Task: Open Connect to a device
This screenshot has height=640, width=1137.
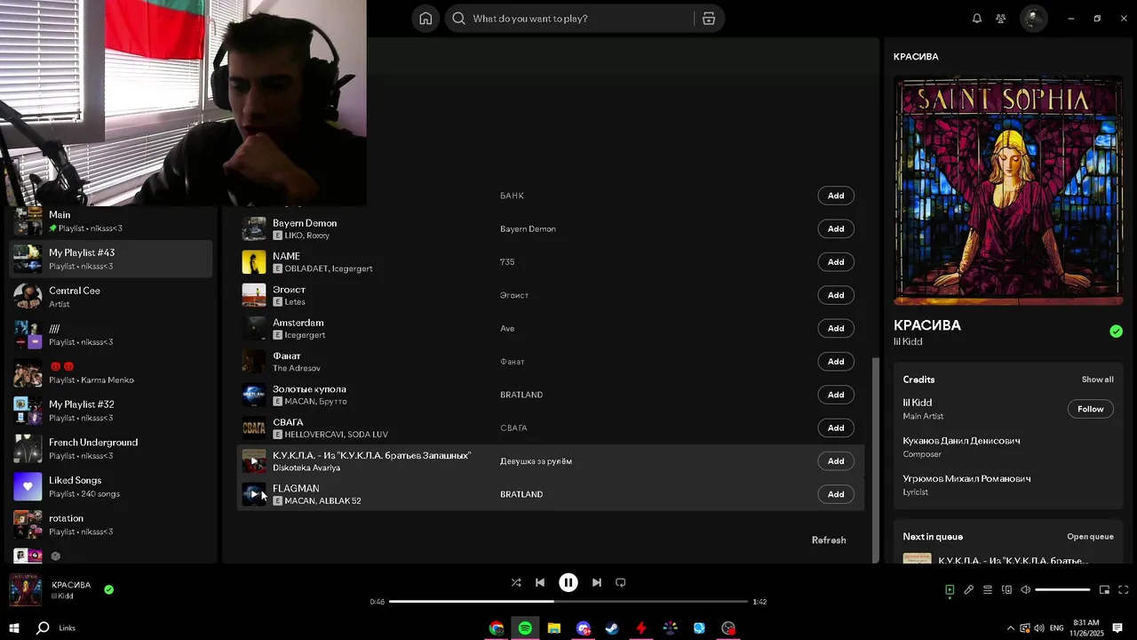Action: (1006, 589)
